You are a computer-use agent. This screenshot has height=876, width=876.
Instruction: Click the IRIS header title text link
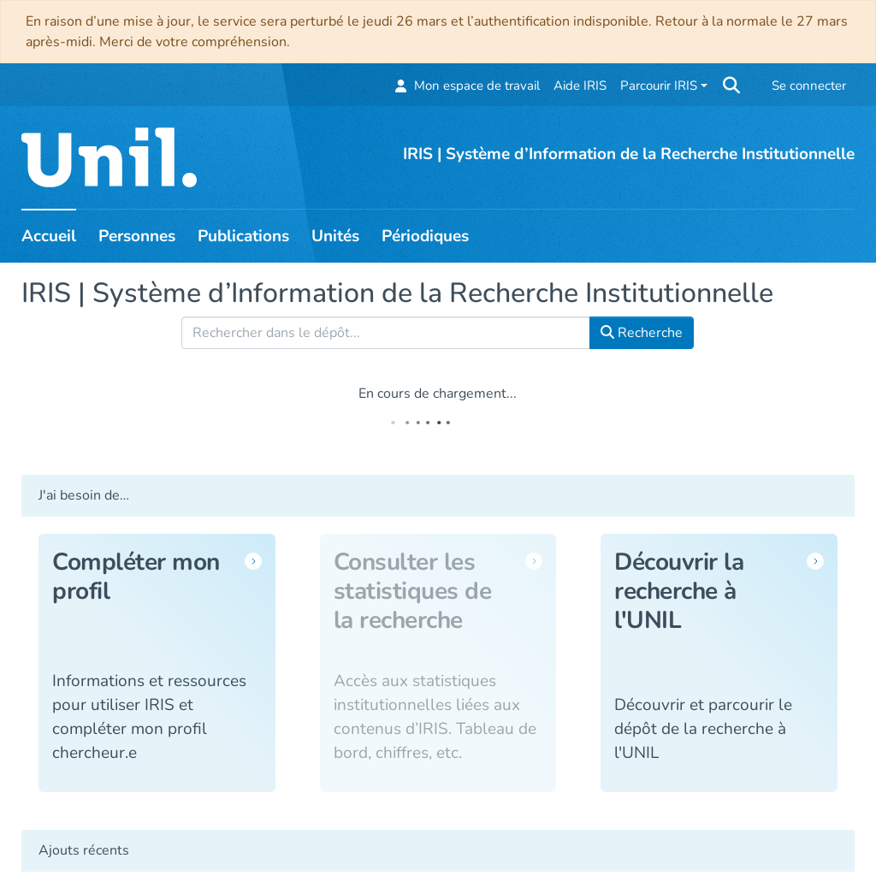tap(629, 154)
